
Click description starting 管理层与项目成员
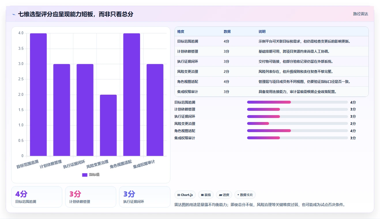(304, 82)
